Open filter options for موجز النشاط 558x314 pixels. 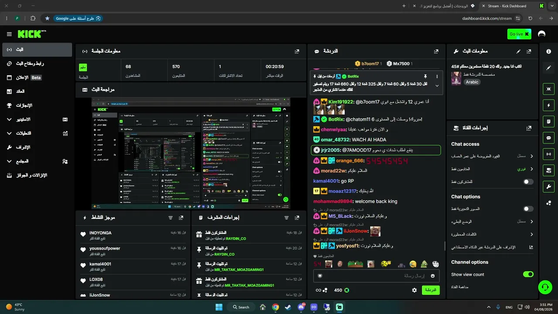(x=170, y=218)
